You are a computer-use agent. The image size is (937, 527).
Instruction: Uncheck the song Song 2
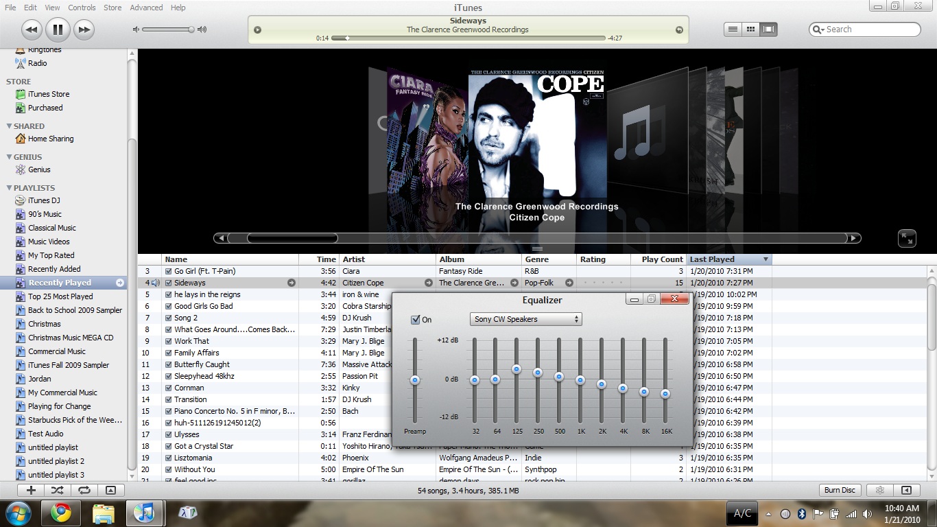(169, 318)
